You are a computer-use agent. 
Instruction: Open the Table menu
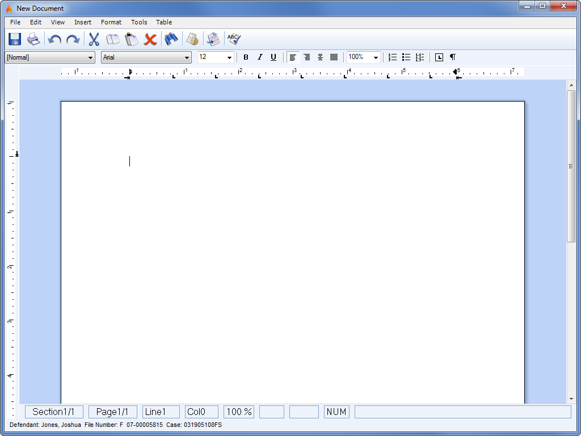tap(164, 22)
